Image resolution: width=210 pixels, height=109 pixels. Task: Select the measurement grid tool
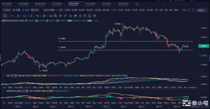click(x=44, y=16)
